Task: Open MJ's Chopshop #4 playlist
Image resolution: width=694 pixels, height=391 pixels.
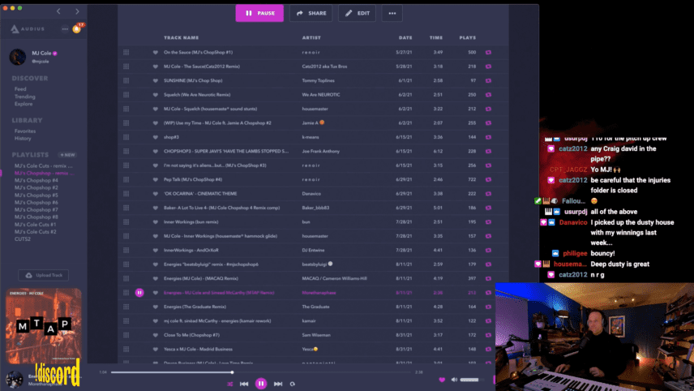Action: [36, 180]
